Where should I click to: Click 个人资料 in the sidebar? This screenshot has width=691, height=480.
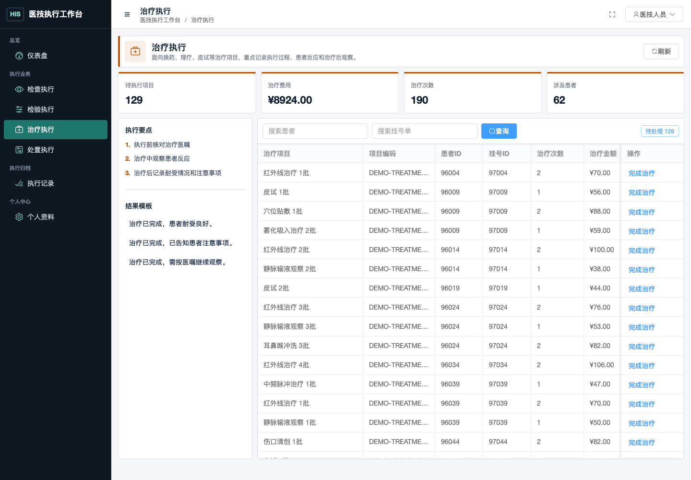pos(56,217)
